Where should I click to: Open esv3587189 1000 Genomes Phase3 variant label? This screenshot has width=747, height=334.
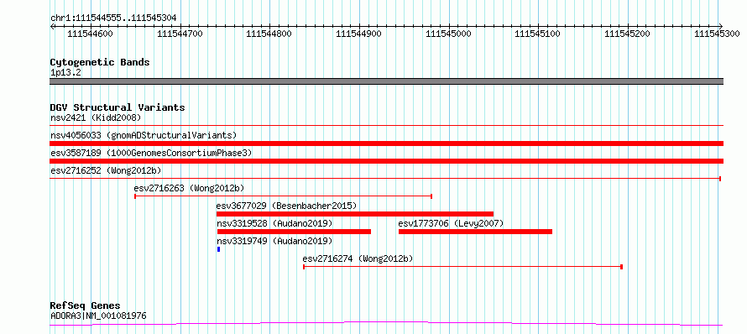click(x=151, y=153)
